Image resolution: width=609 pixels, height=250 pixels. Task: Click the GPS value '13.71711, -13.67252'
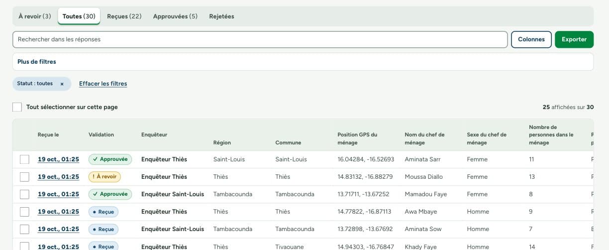tap(363, 194)
